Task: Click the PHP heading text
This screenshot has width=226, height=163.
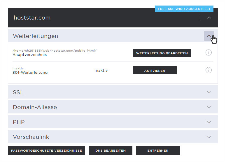Action: (19, 122)
